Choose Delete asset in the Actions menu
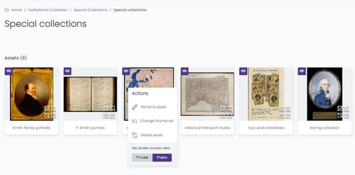The image size is (355, 175). click(x=152, y=135)
